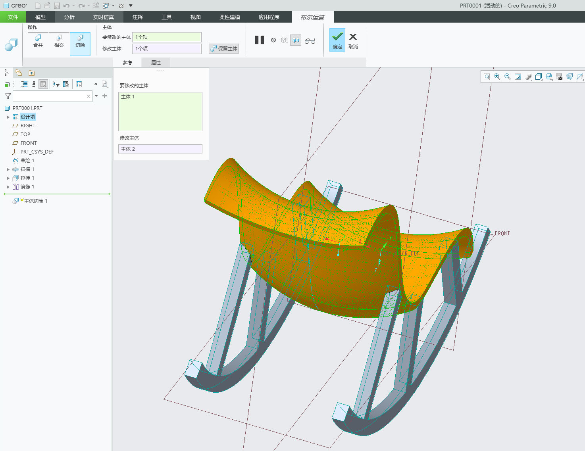Open the 文件 file menu

pos(13,17)
